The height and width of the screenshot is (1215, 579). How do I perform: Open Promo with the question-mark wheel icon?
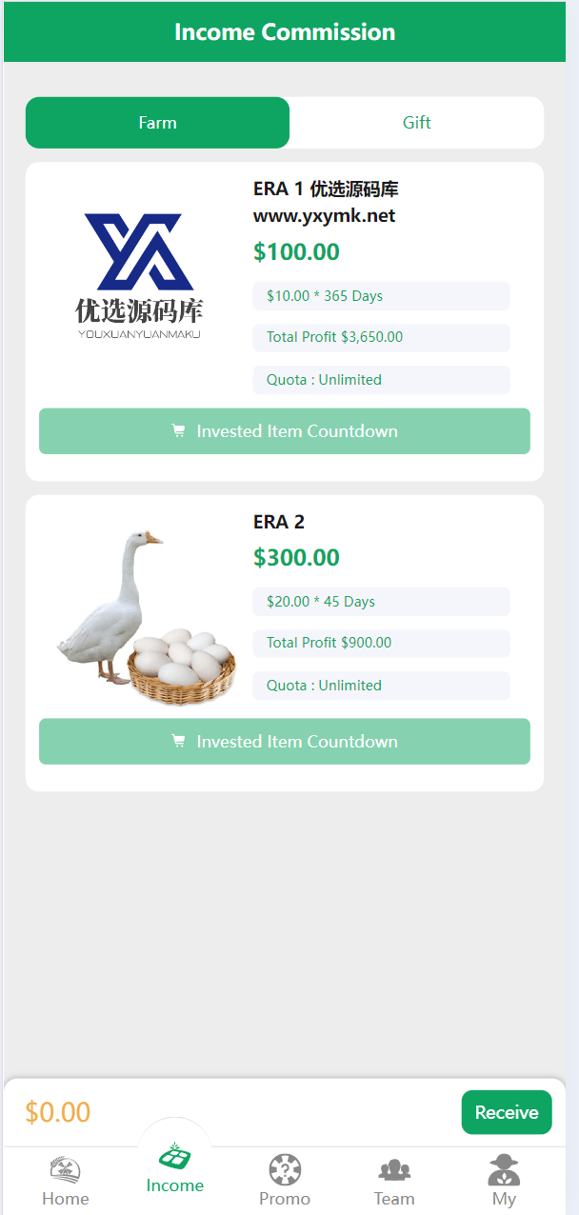click(x=285, y=1170)
